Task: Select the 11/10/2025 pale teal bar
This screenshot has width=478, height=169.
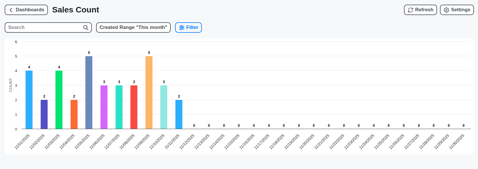Action: point(164,107)
